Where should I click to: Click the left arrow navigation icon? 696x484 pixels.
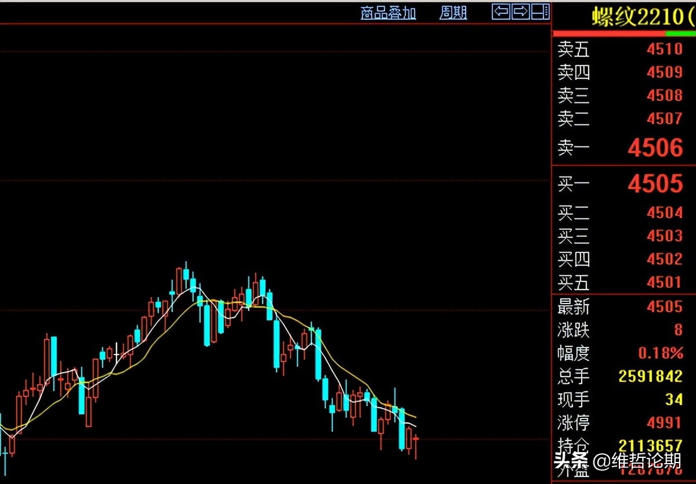pos(501,12)
